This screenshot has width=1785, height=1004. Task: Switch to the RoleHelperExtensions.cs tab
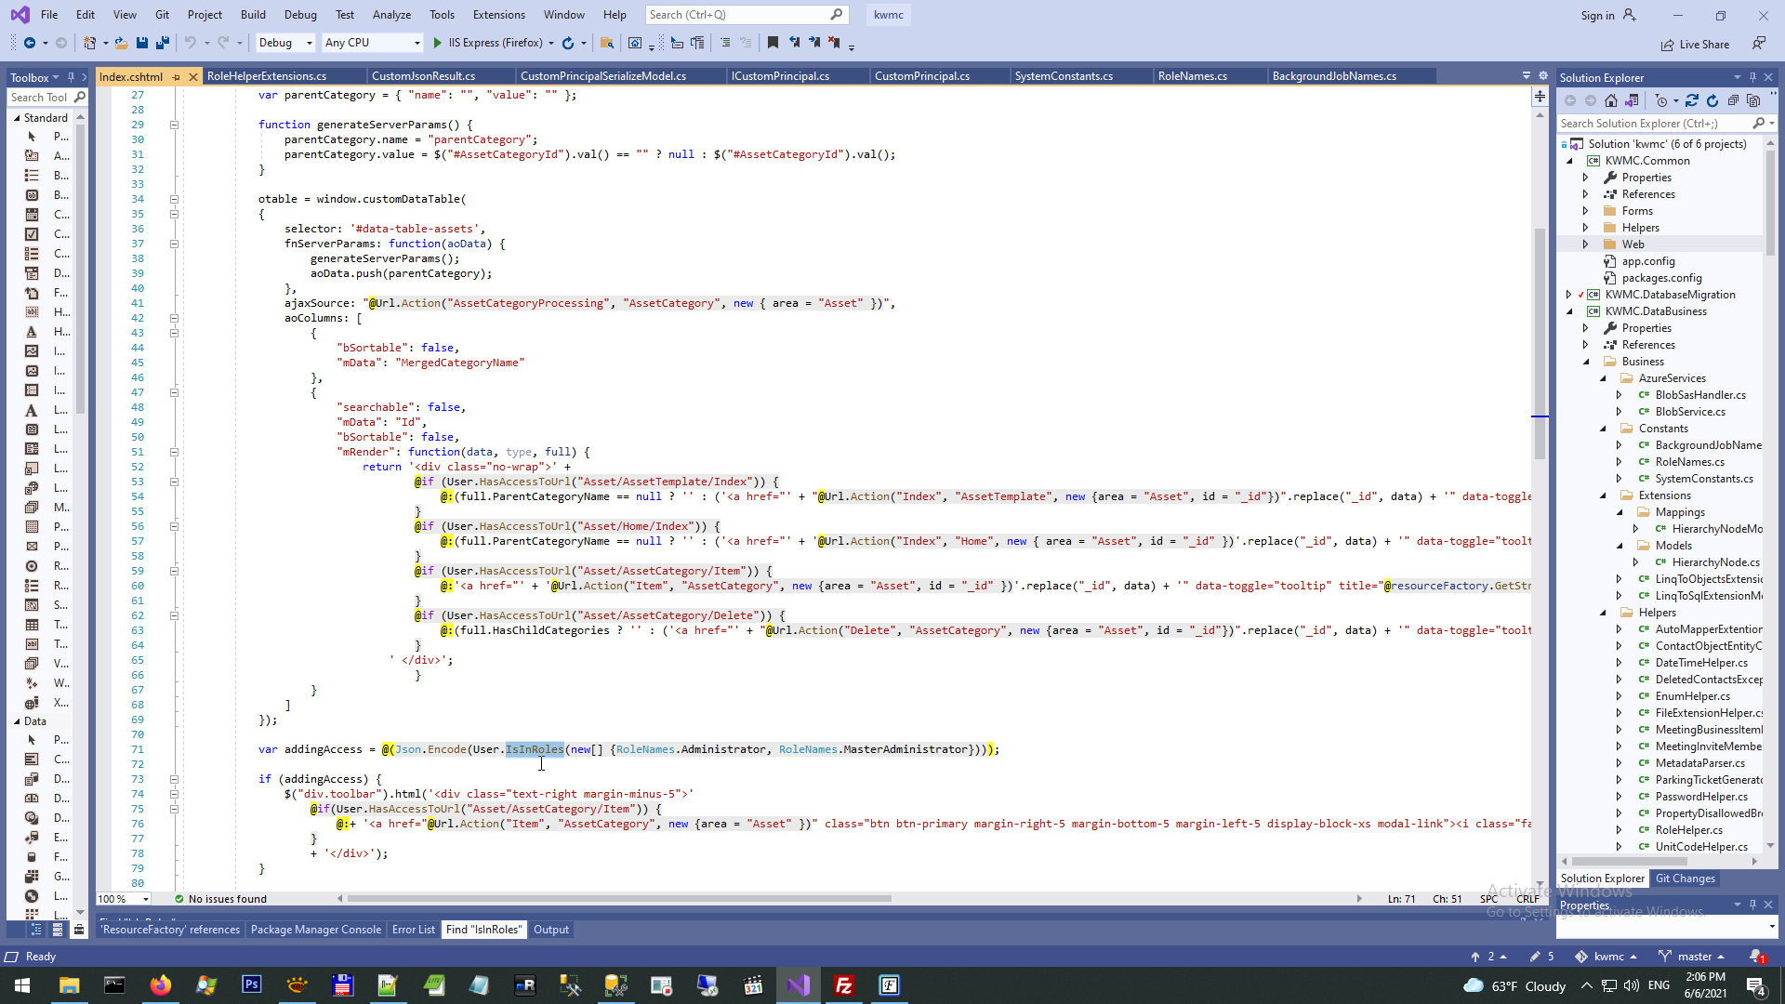click(267, 76)
